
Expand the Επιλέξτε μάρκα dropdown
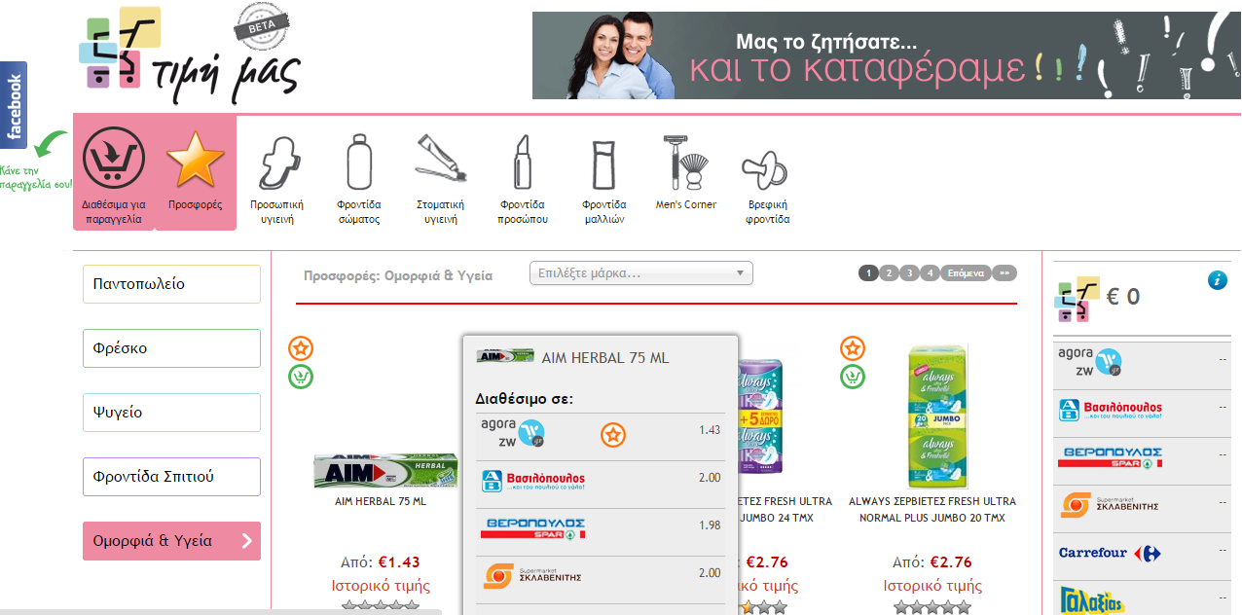tap(641, 273)
